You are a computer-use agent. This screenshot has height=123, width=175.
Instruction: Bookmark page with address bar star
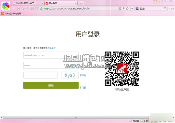point(127,8)
